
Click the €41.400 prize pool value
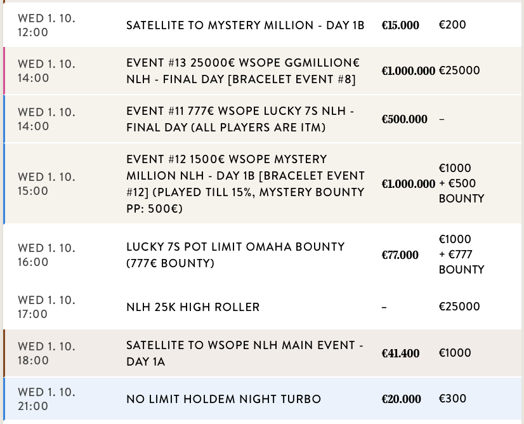400,354
